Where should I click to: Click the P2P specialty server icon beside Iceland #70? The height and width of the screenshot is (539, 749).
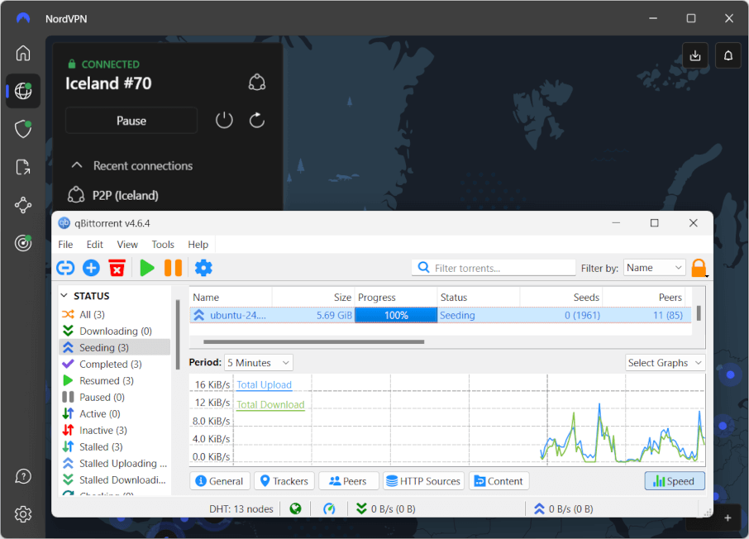tap(257, 83)
